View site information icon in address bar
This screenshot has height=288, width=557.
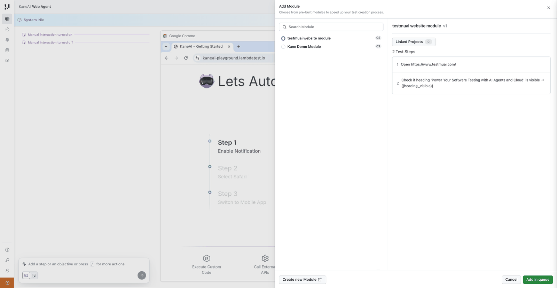tap(197, 58)
